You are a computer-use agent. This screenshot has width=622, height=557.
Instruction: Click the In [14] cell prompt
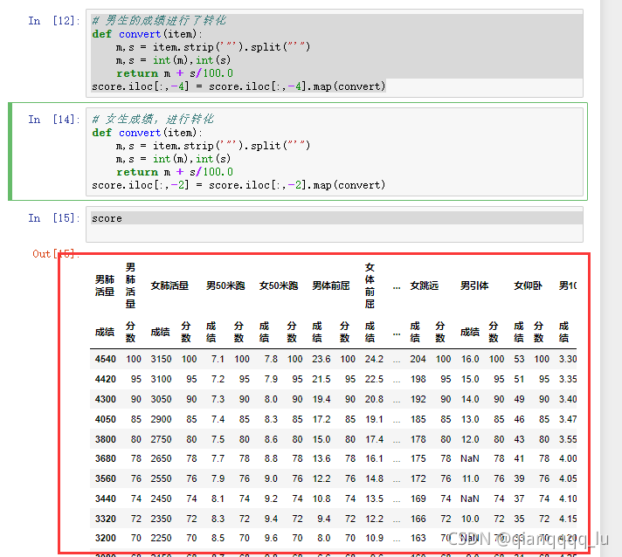click(54, 120)
